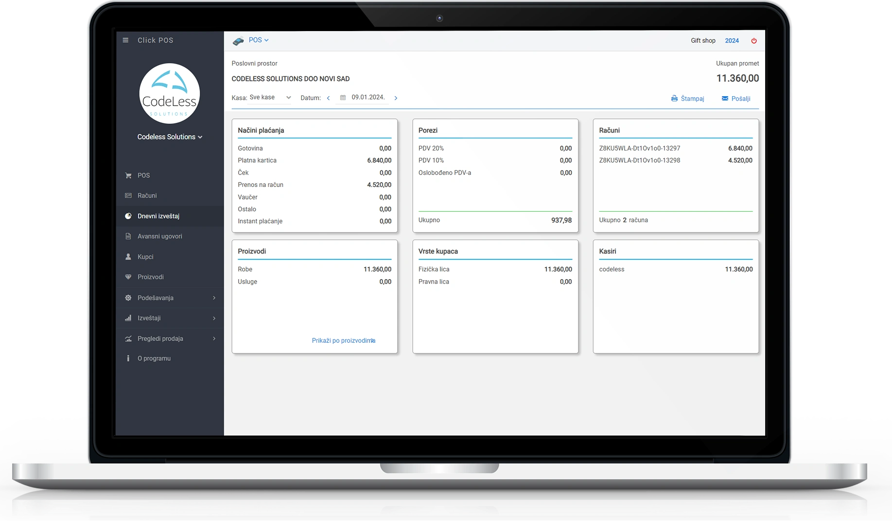Open Računi in the sidebar

click(170, 196)
